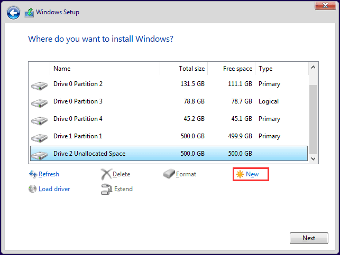Sort by the Free space column header
The image size is (340, 255).
(232, 69)
